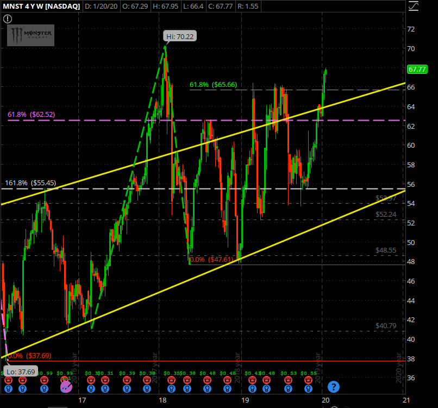Select the magenta 61.8% ($62.52) retracement label
This screenshot has width=438, height=408.
coord(32,115)
